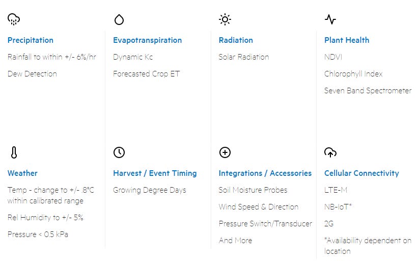The image size is (420, 261).
Task: Click the clock Harvest Timing icon
Action: pyautogui.click(x=119, y=152)
